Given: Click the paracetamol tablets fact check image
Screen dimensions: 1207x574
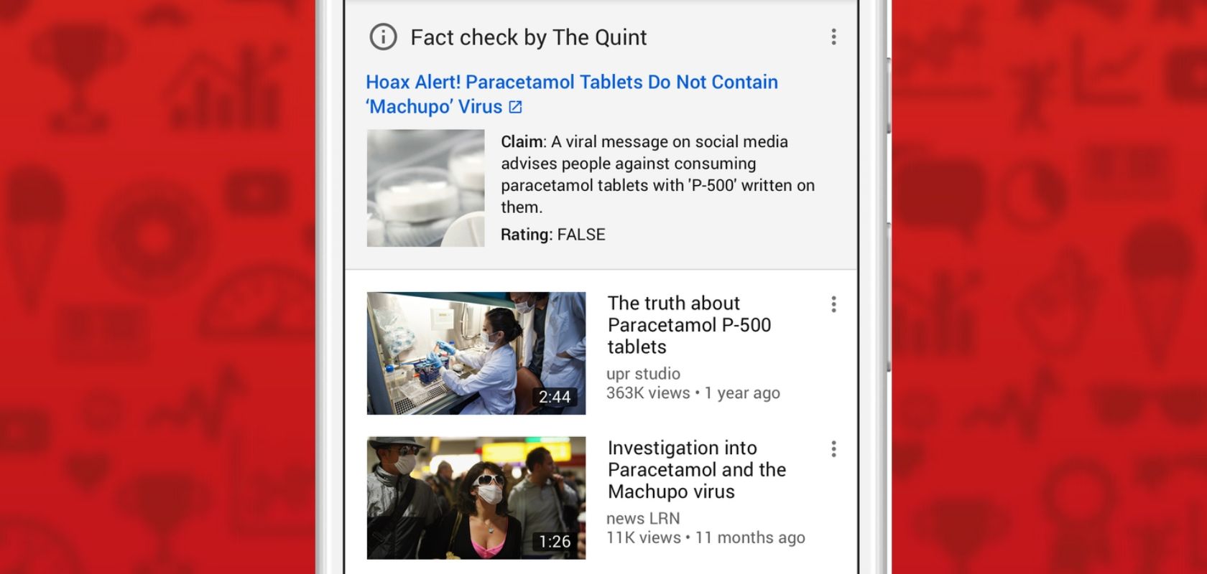Looking at the screenshot, I should click(425, 188).
